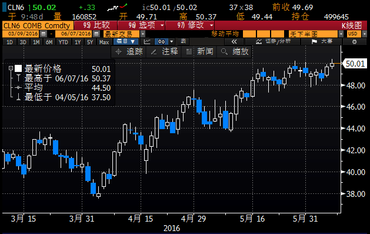Open the end date calendar picker
Viewport: 370px width, 234px height.
pyautogui.click(x=96, y=34)
